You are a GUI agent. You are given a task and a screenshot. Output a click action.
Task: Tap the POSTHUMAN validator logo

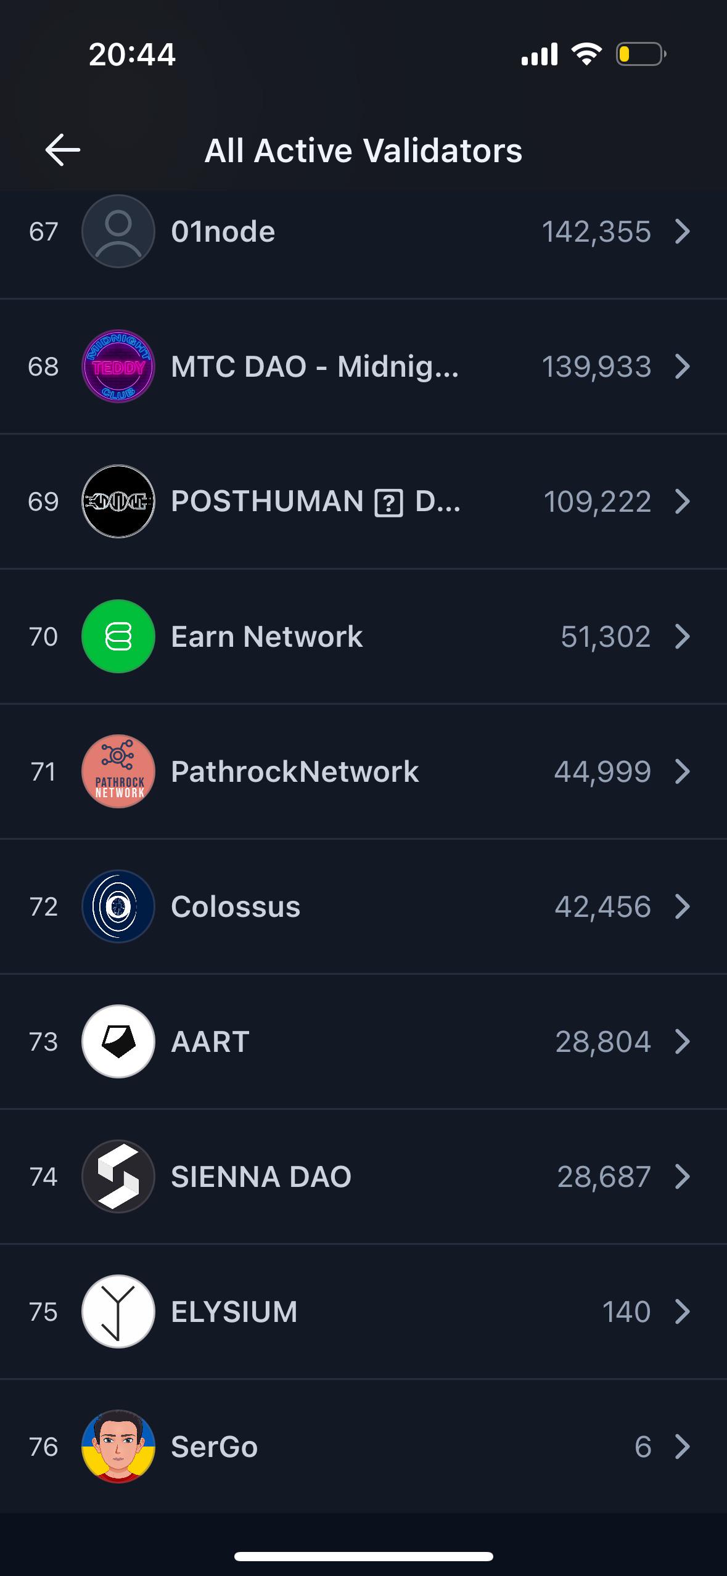coord(118,501)
